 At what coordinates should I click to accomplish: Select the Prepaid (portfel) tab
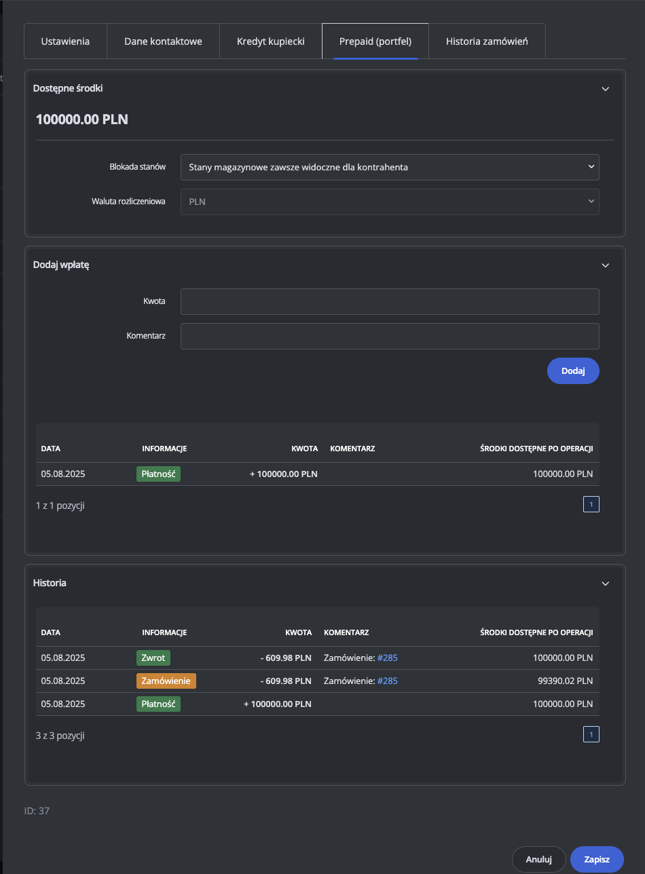[375, 41]
